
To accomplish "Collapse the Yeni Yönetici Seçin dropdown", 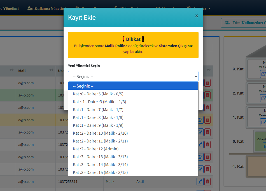I will 133,76.
